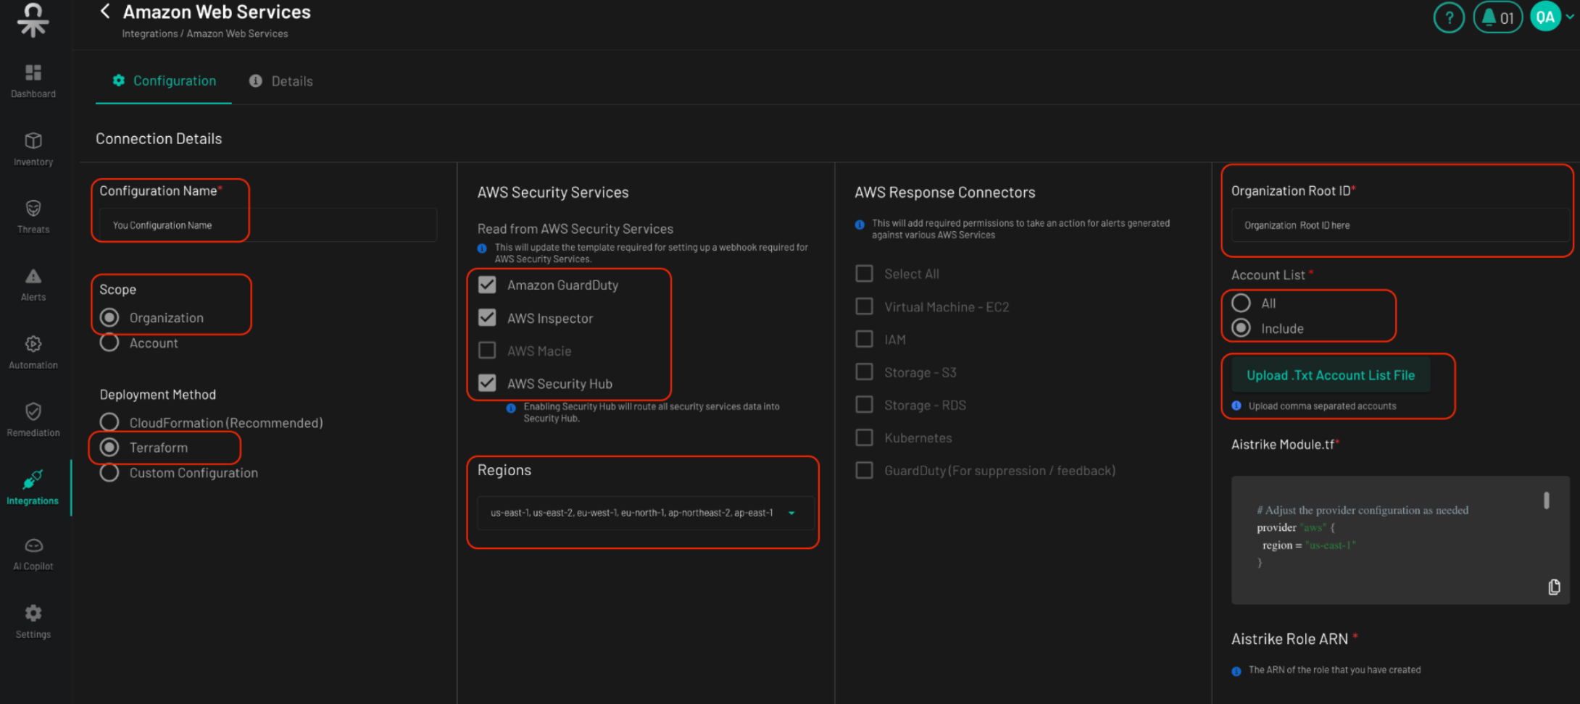Enable GuardDuty suppression / feedback connector
The width and height of the screenshot is (1580, 704).
pos(864,470)
